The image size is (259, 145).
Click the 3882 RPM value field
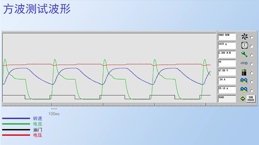[227, 37]
